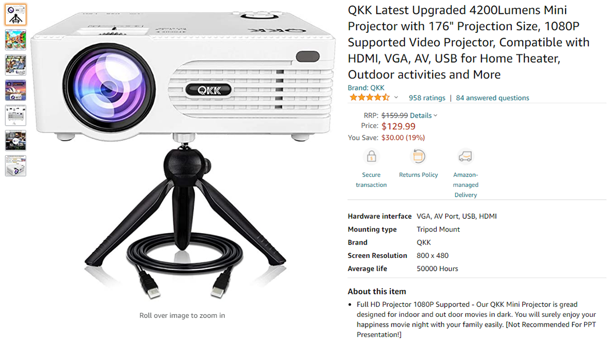Open the 958 ratings link
This screenshot has height=339, width=616.
pyautogui.click(x=427, y=98)
